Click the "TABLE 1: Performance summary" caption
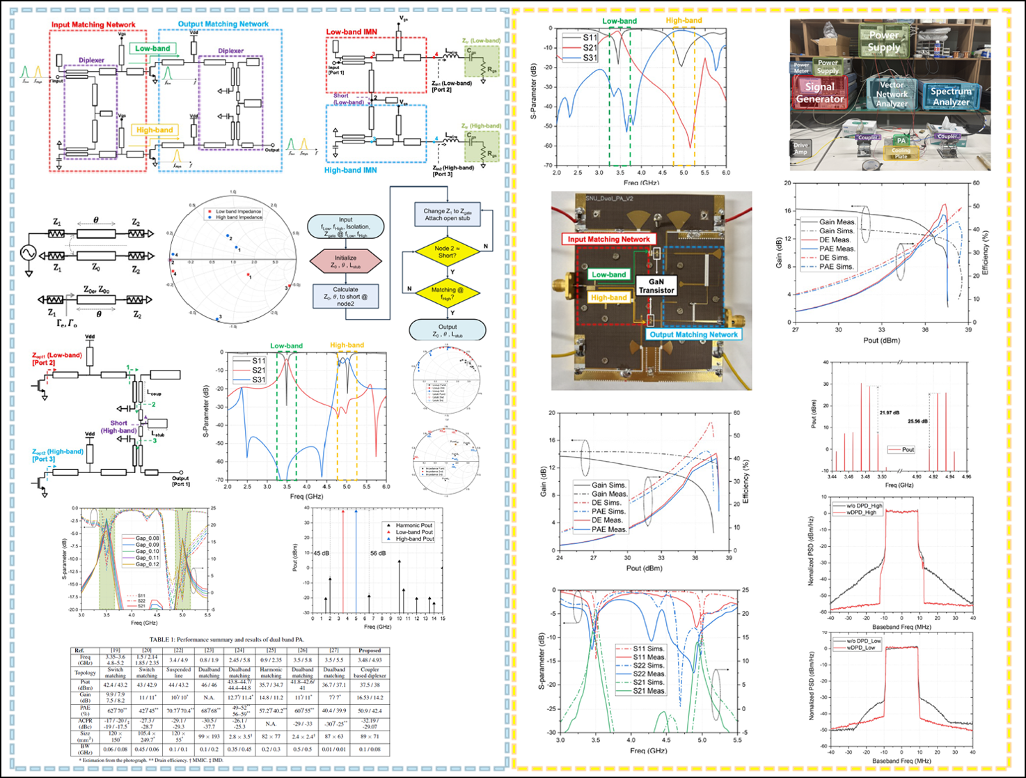Image resolution: width=1026 pixels, height=778 pixels. 227,639
